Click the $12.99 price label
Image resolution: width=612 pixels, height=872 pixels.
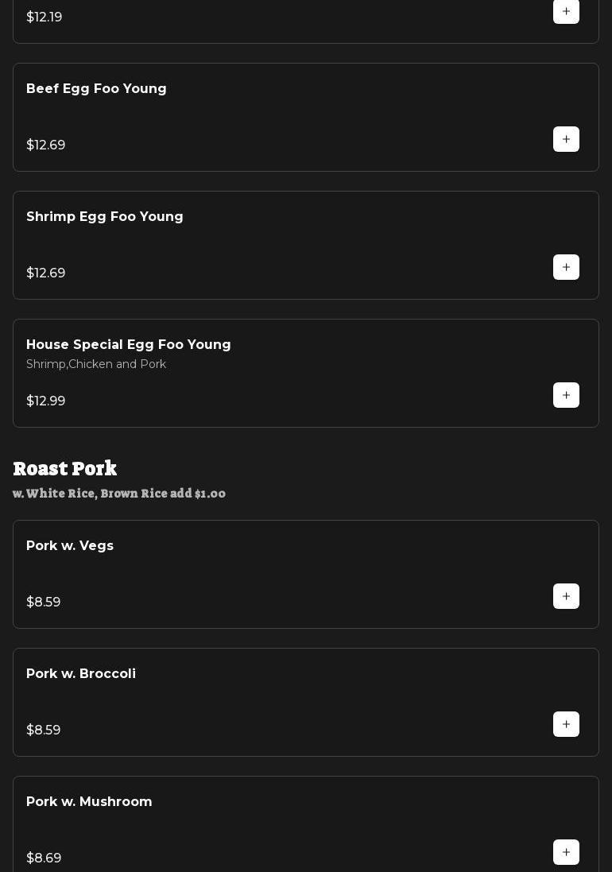pyautogui.click(x=46, y=401)
